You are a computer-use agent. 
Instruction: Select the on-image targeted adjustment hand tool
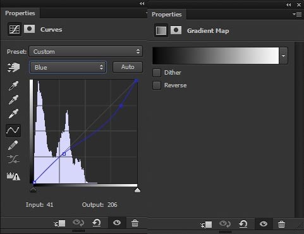click(x=13, y=68)
